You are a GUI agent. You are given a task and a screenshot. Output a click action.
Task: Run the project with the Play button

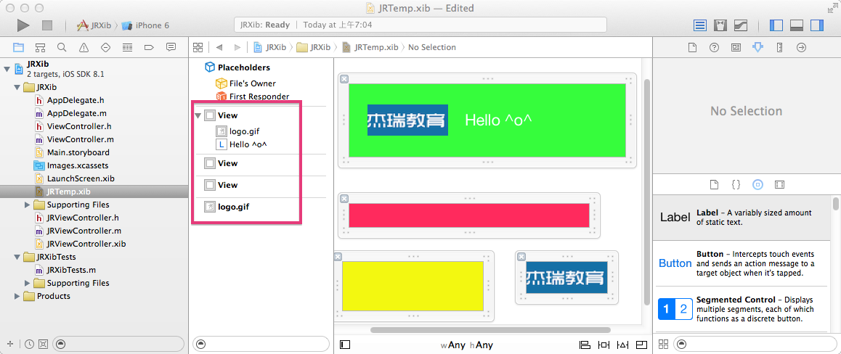(23, 25)
